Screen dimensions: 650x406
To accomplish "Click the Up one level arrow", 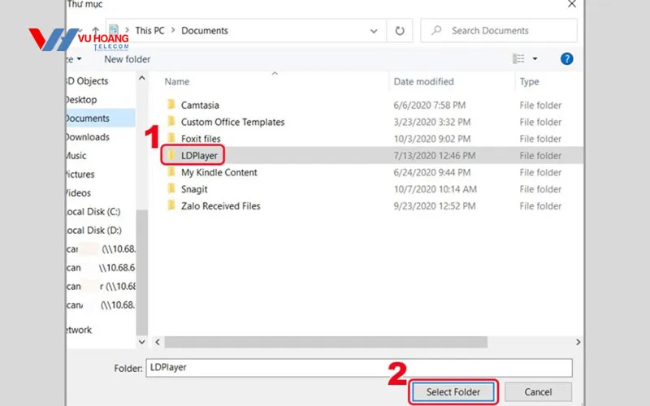I will pyautogui.click(x=95, y=31).
